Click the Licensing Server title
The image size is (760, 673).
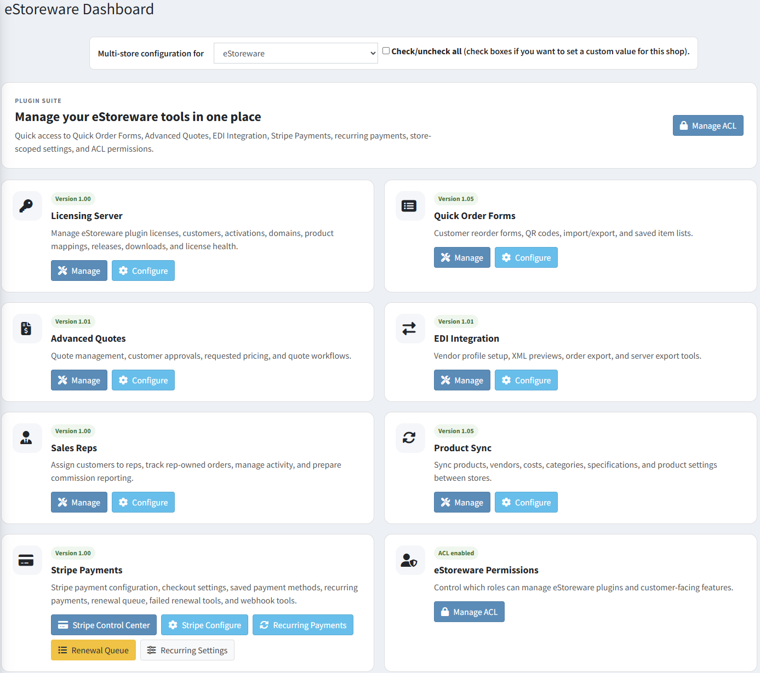tap(87, 216)
